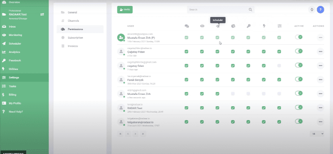Viewport: 333px width, 154px height.
Task: Click the Billing dollar icon in sidebar
Action: pyautogui.click(x=3, y=95)
